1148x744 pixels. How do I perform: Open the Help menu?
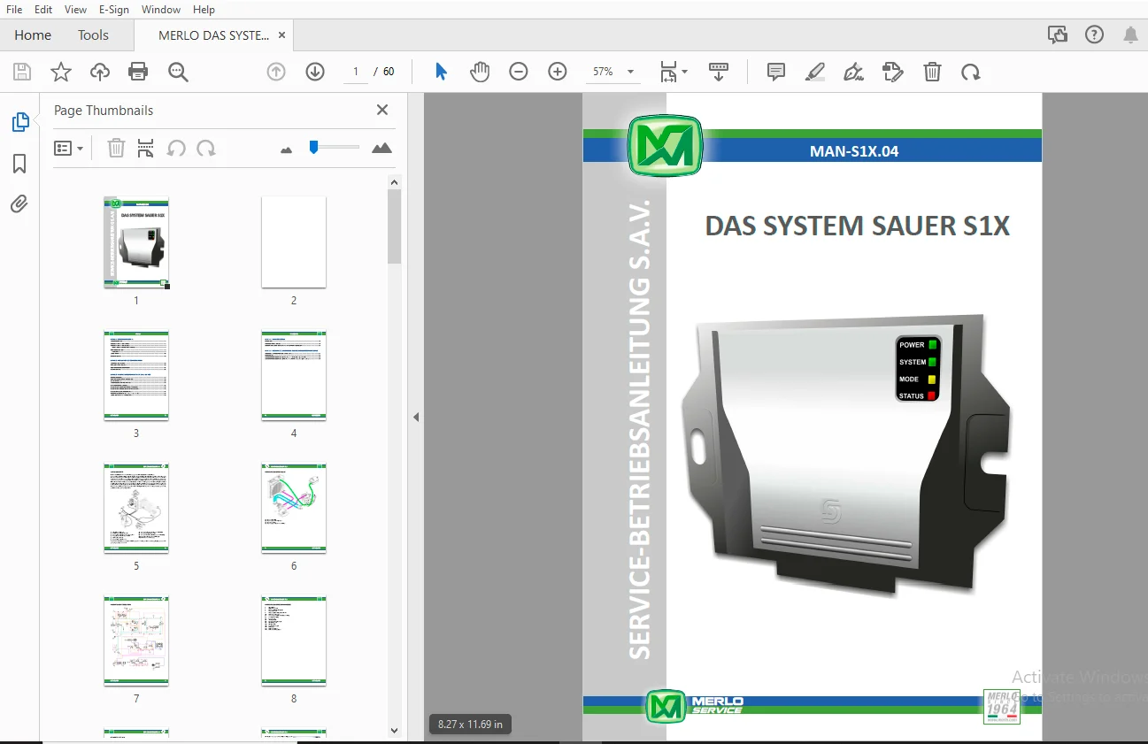coord(204,10)
